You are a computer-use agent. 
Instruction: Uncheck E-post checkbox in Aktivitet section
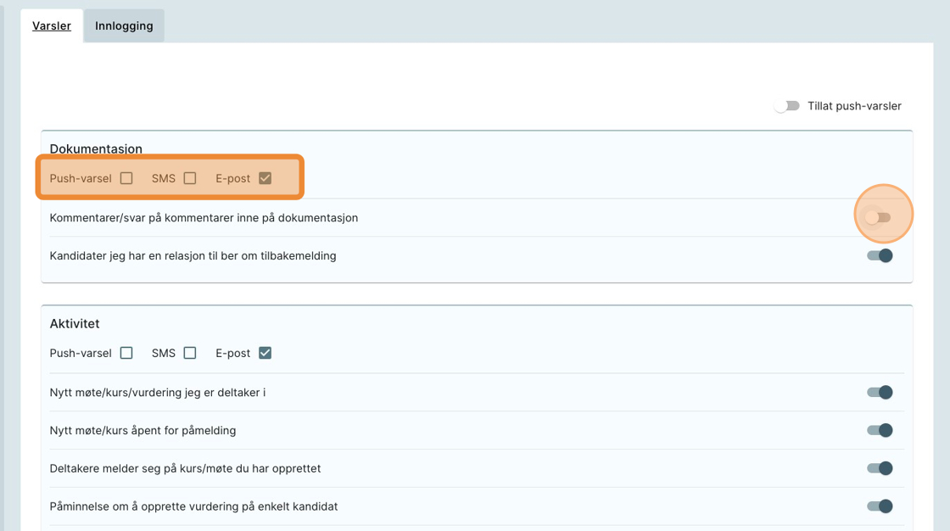(x=265, y=353)
